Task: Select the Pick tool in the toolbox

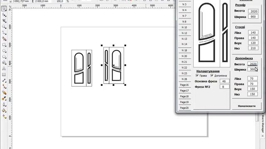Action: 4,9
